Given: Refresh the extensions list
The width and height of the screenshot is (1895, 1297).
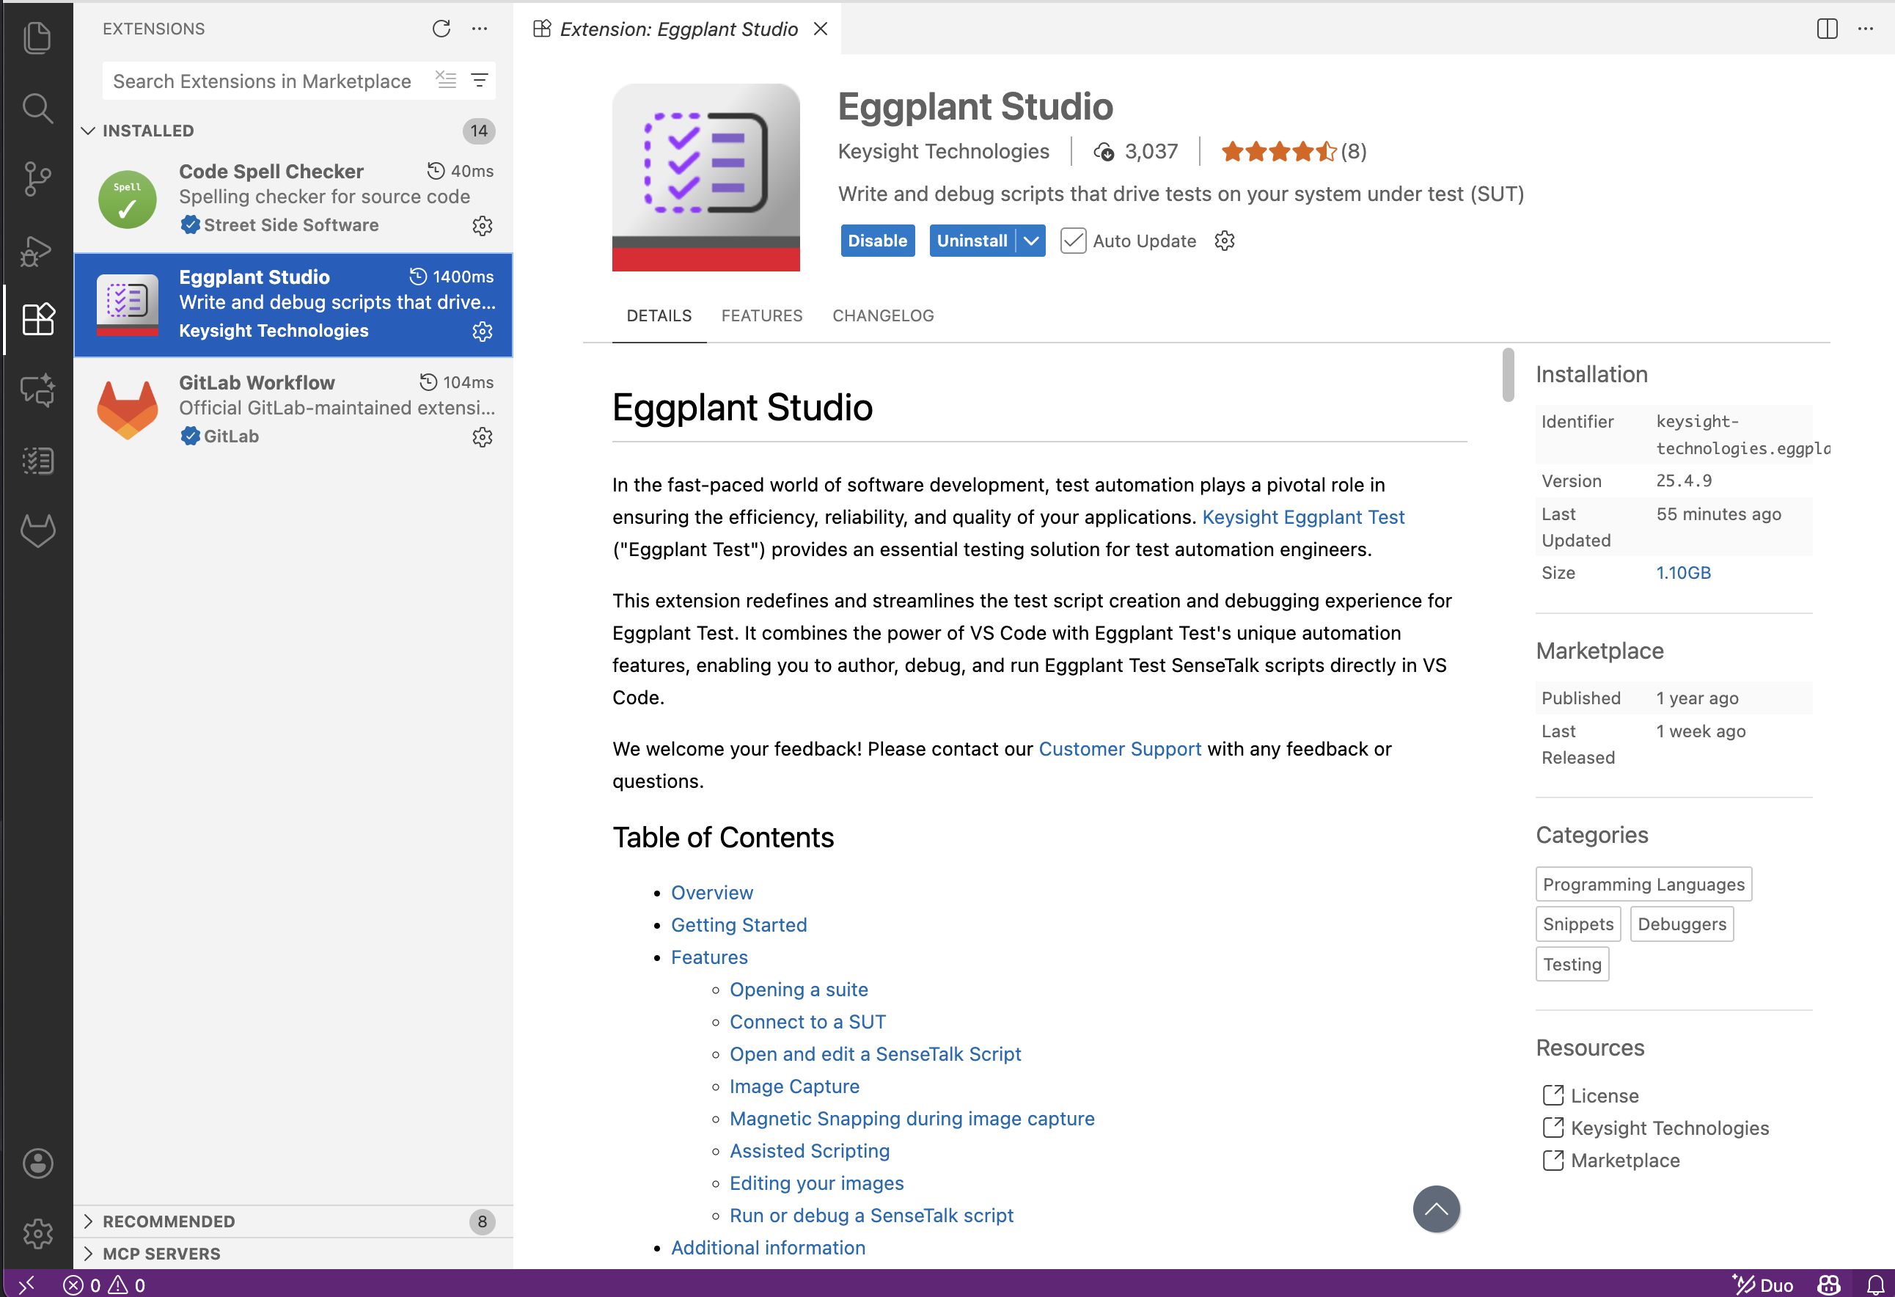Looking at the screenshot, I should (x=441, y=29).
